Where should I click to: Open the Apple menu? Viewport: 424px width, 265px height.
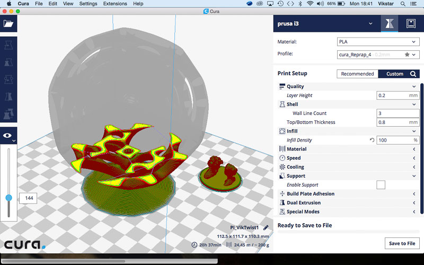click(8, 4)
